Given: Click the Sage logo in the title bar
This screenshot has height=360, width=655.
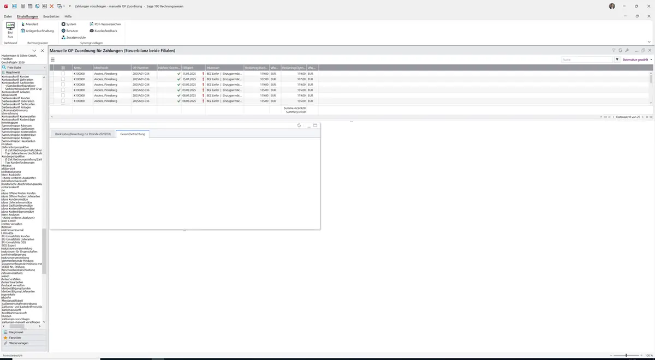Looking at the screenshot, I should coord(5,6).
